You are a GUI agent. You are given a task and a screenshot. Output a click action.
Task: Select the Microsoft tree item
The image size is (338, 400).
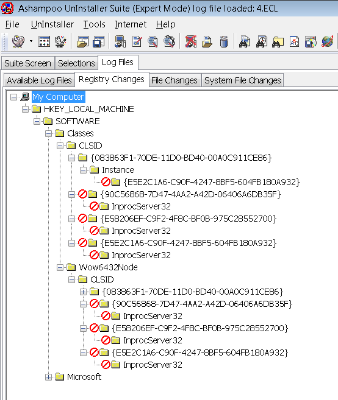84,377
